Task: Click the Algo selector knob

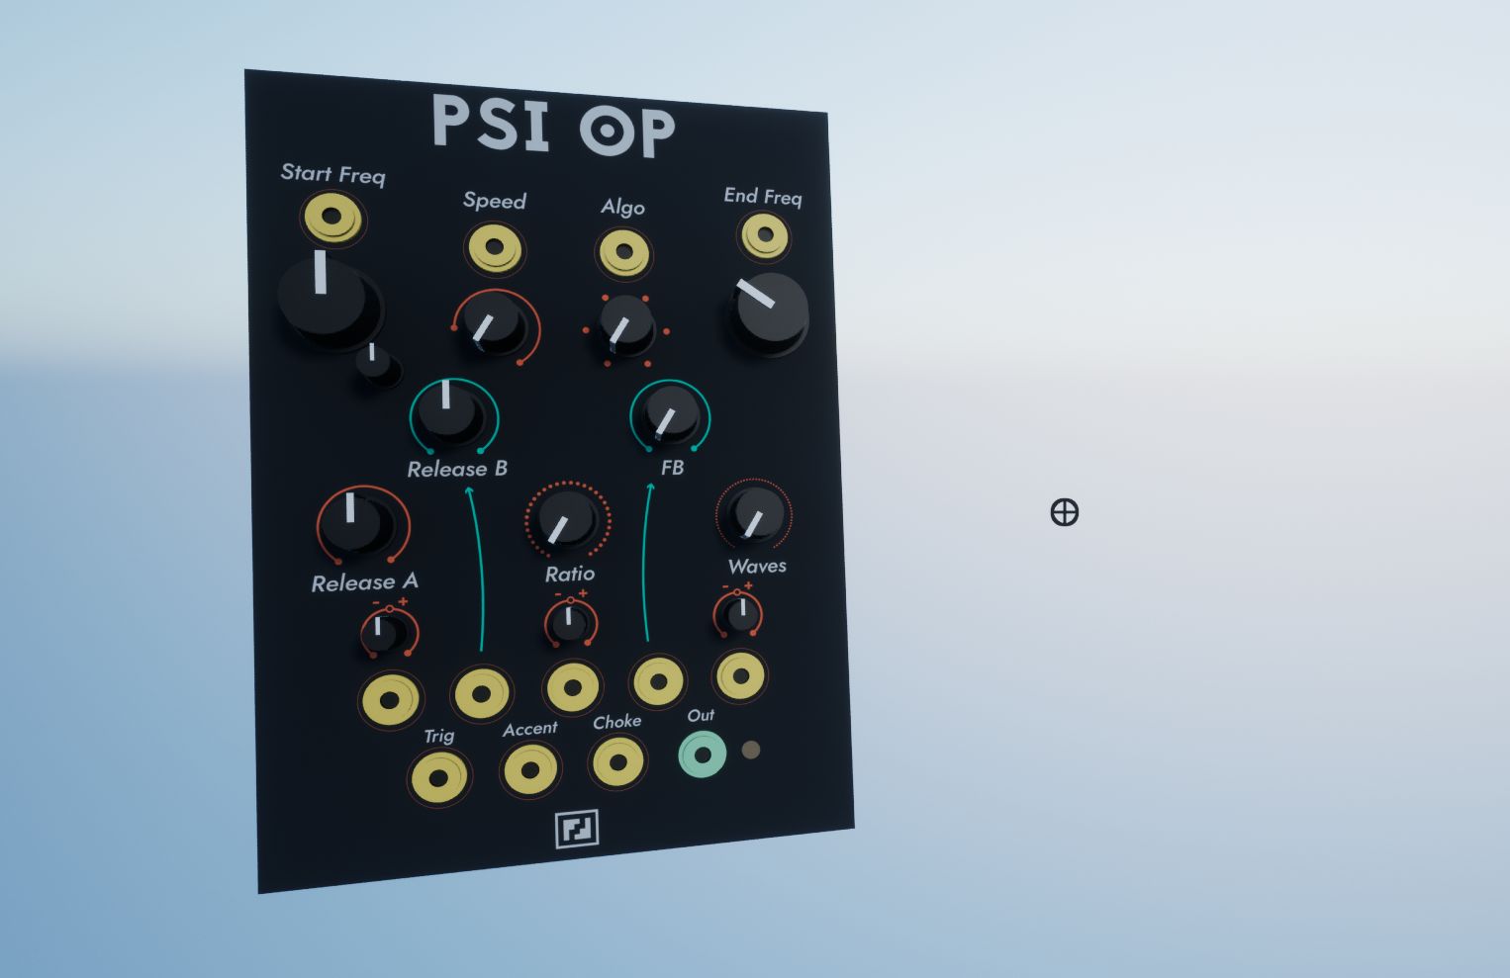Action: pyautogui.click(x=624, y=326)
